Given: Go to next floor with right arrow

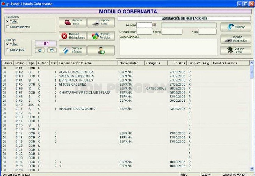Looking at the screenshot, I should pos(52,50).
